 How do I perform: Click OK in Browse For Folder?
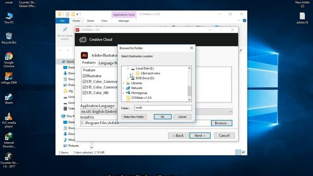click(162, 117)
